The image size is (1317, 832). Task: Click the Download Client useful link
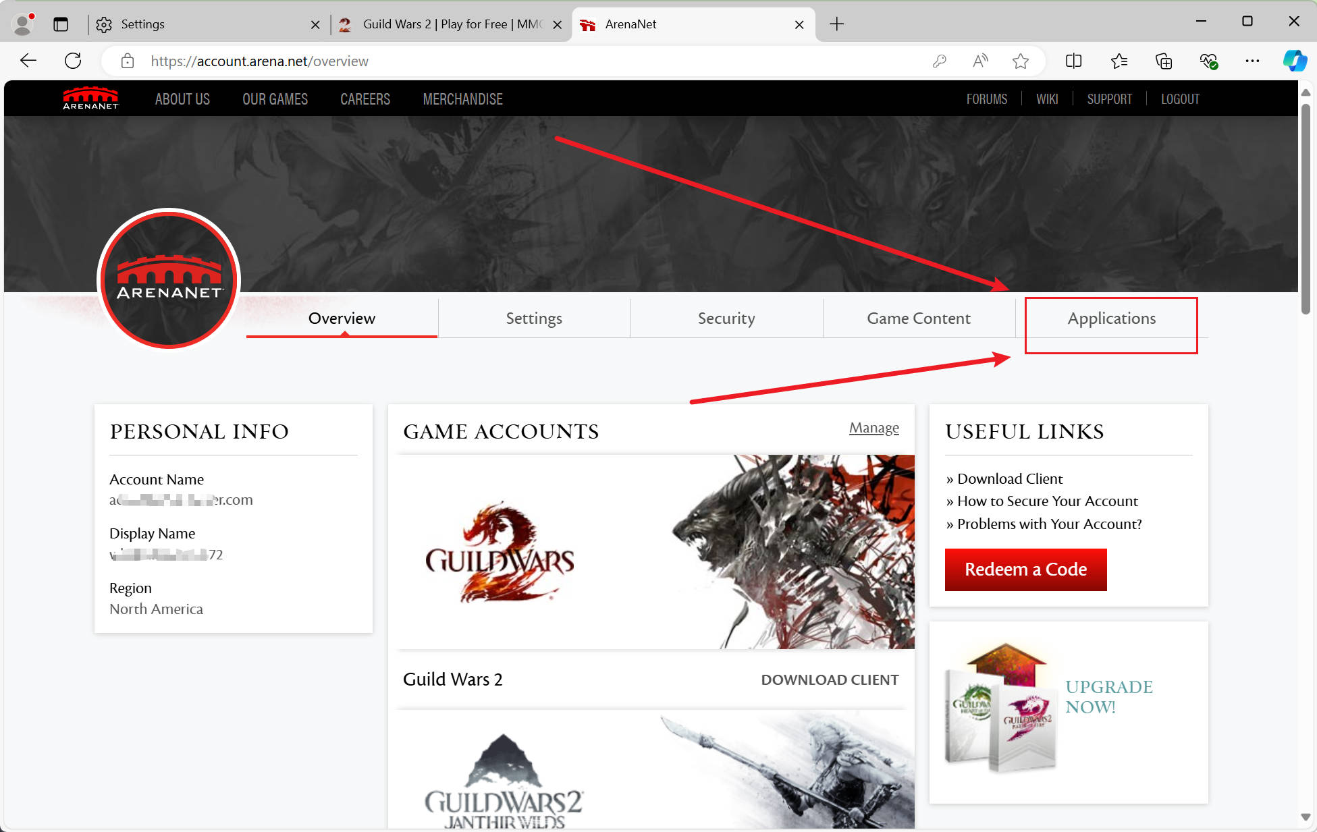(1009, 478)
